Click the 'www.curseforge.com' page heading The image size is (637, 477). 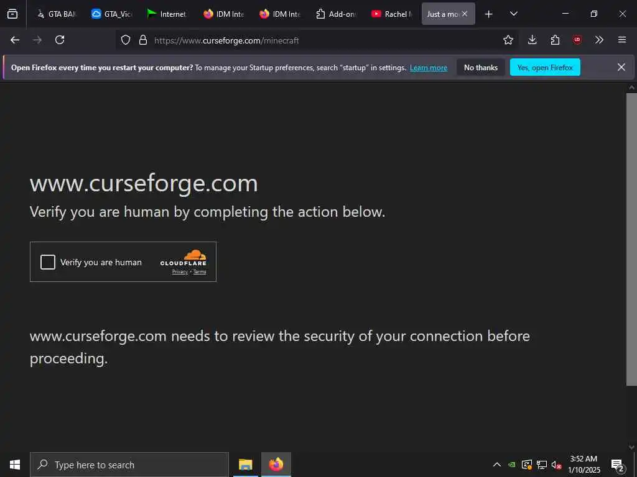click(144, 183)
